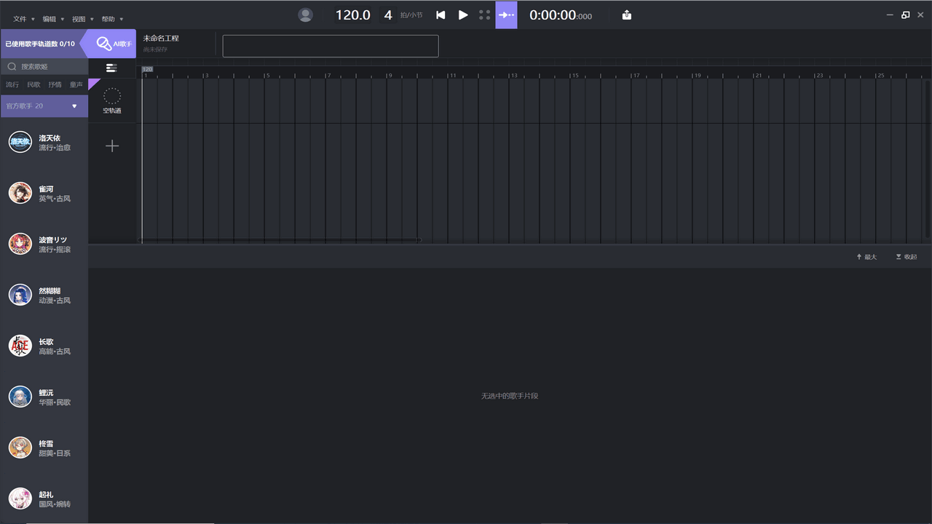Open dropdown arrow beside 文件
This screenshot has height=524, width=932.
pos(33,20)
